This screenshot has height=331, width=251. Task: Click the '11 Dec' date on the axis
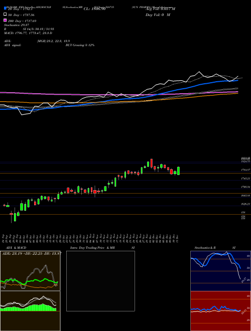click(178, 238)
